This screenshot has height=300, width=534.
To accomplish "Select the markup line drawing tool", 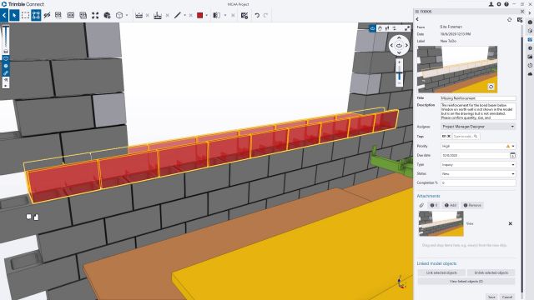I will point(178,15).
